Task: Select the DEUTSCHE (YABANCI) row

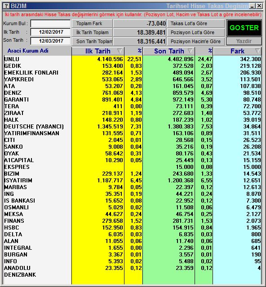Action: pos(34,127)
